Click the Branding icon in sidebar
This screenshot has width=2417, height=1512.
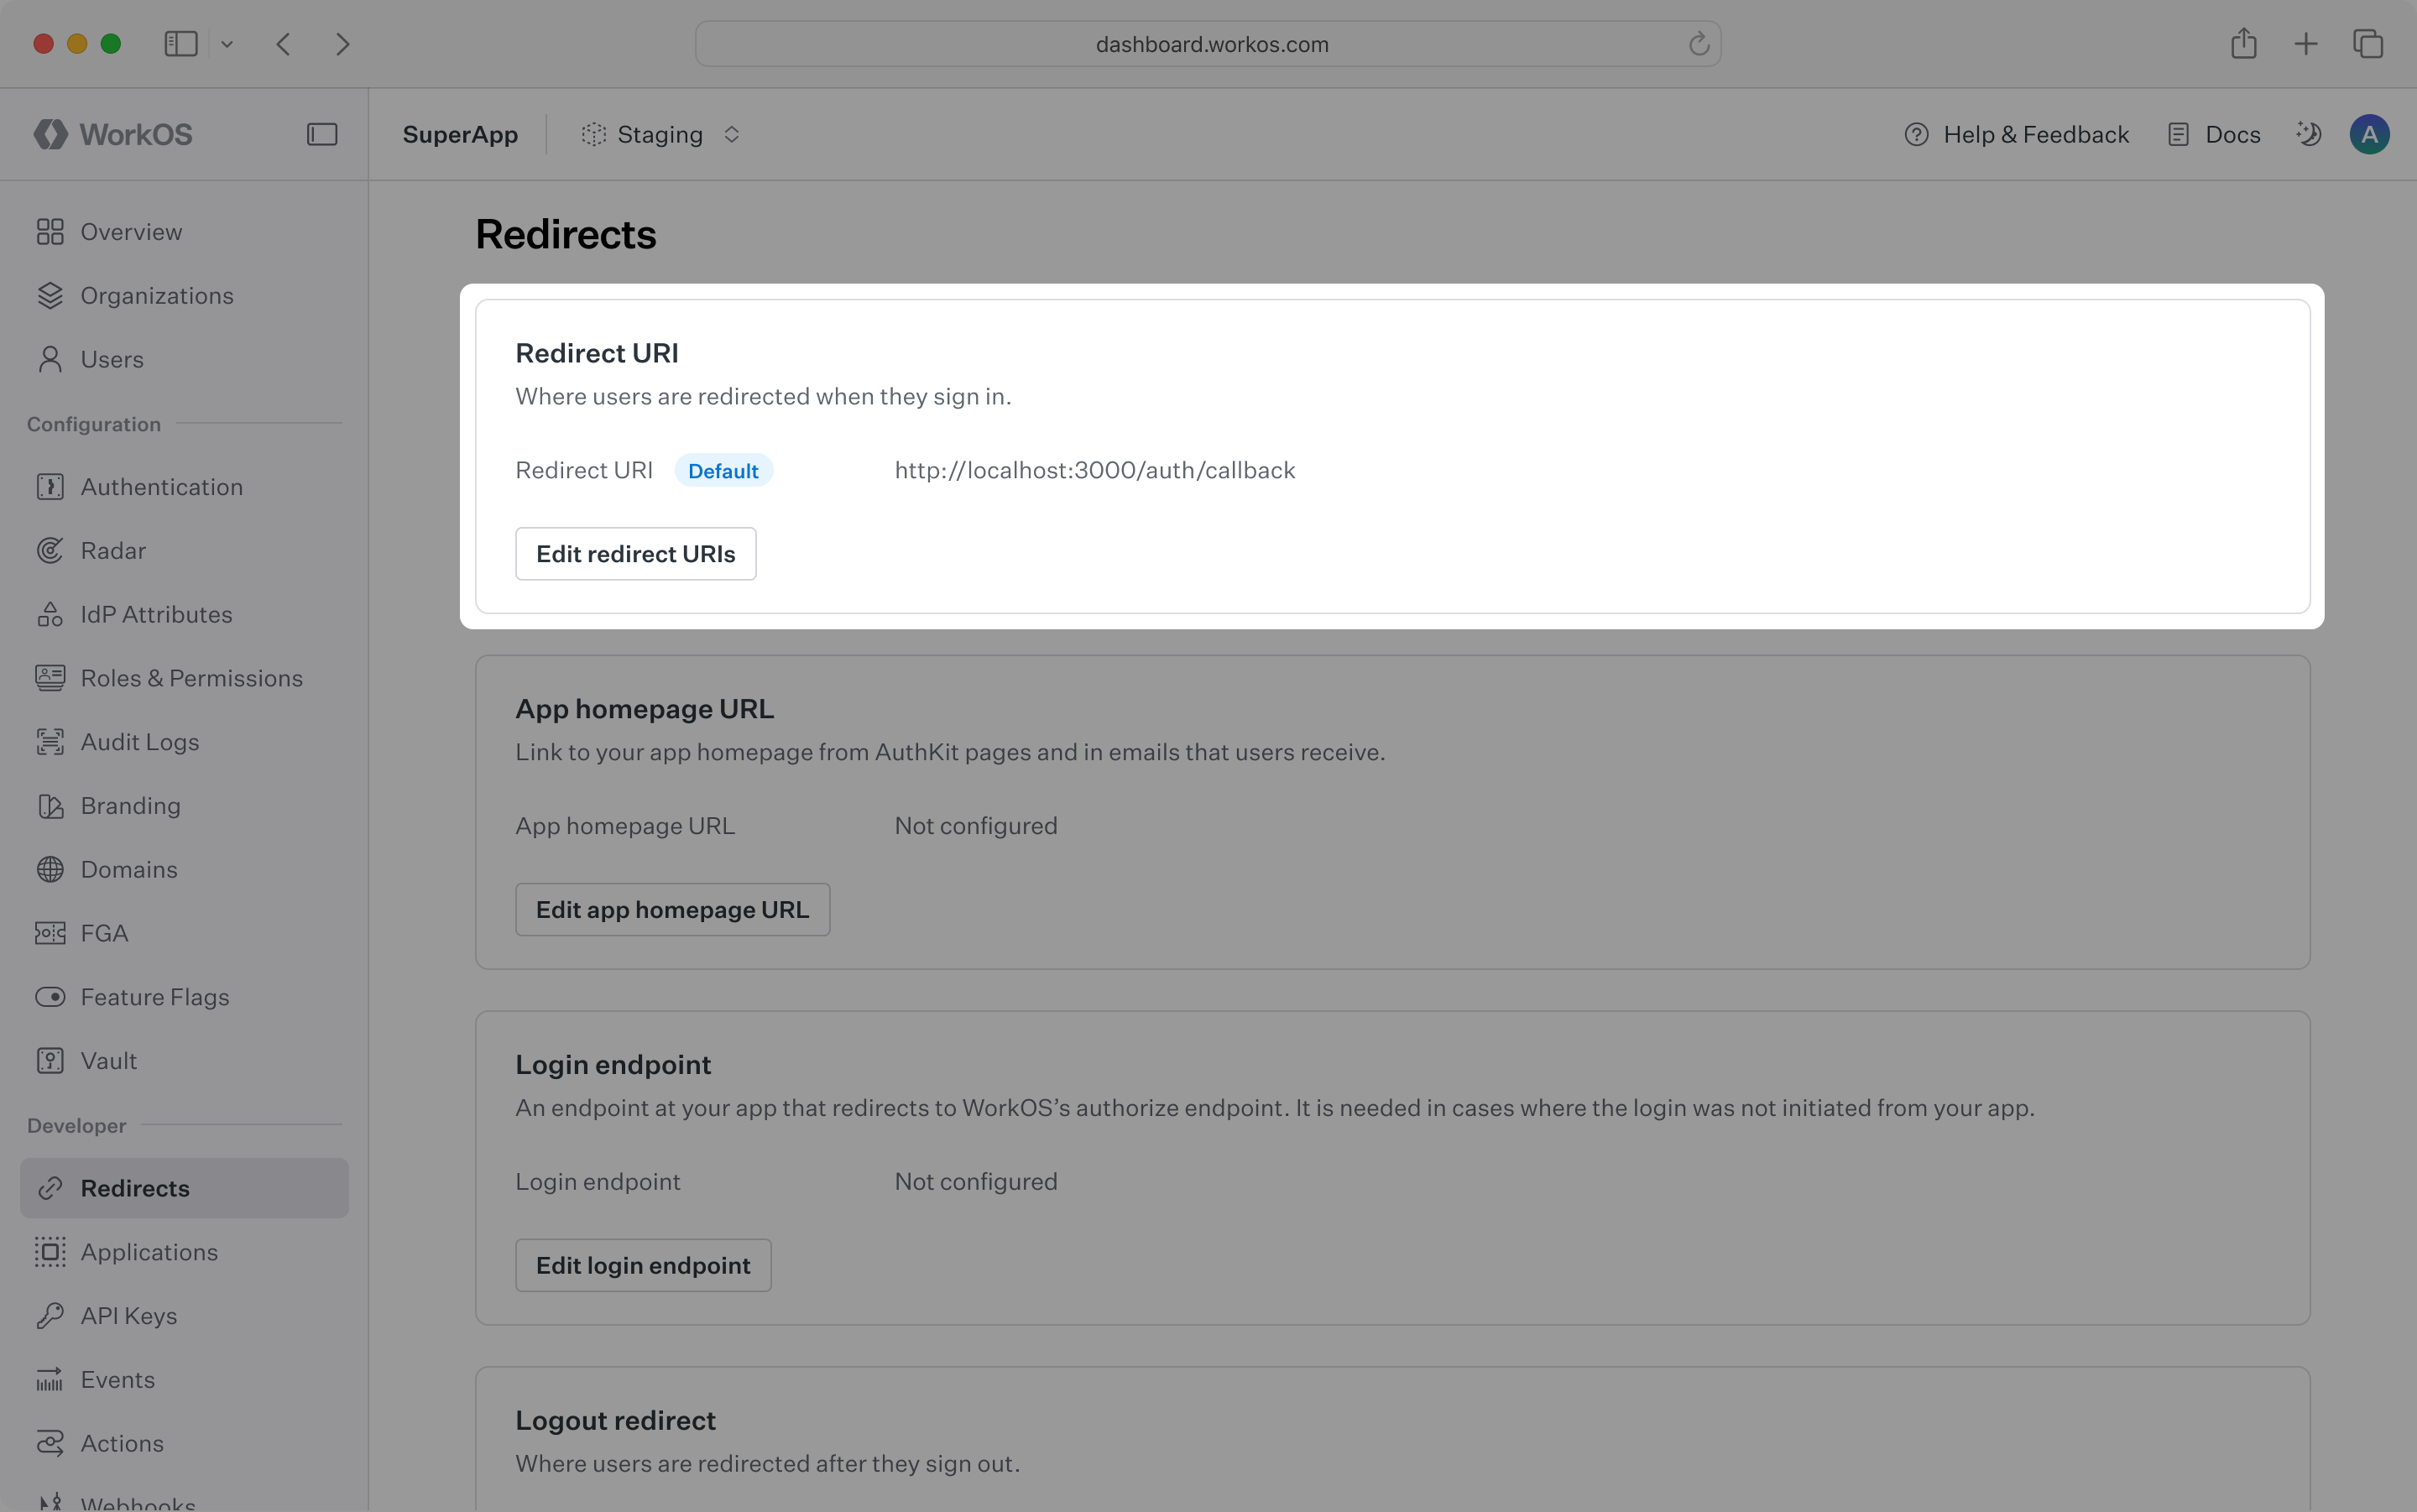point(50,806)
